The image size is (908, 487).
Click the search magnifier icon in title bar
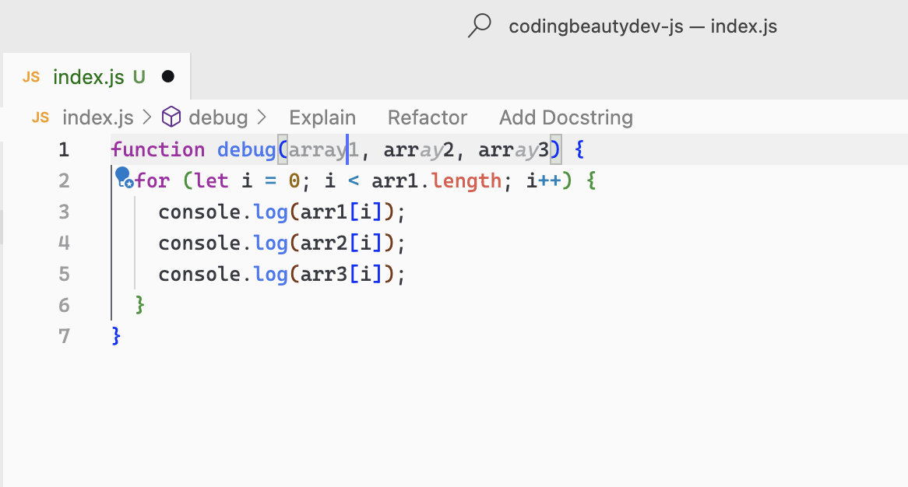[480, 26]
